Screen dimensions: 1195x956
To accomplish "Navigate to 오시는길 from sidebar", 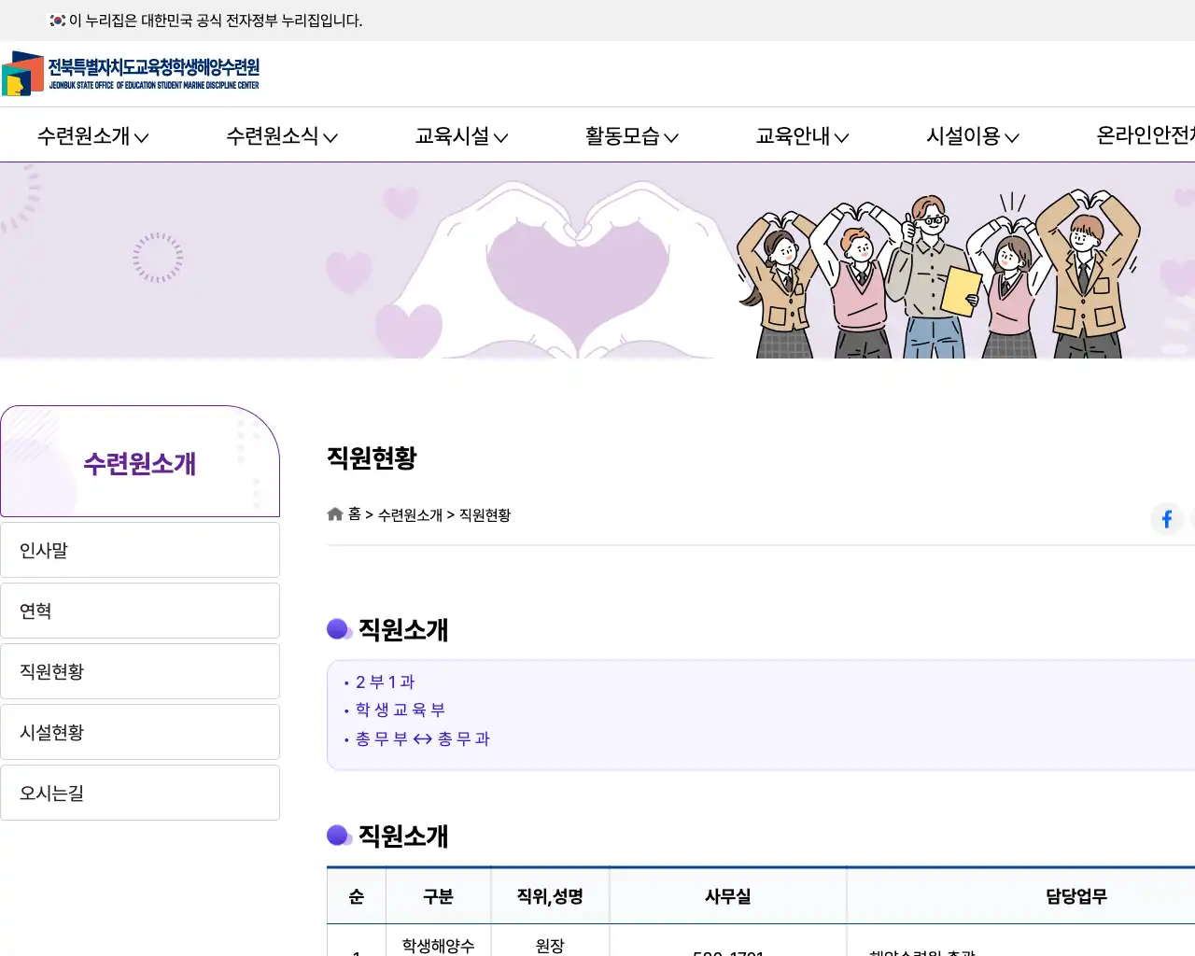I will 140,792.
